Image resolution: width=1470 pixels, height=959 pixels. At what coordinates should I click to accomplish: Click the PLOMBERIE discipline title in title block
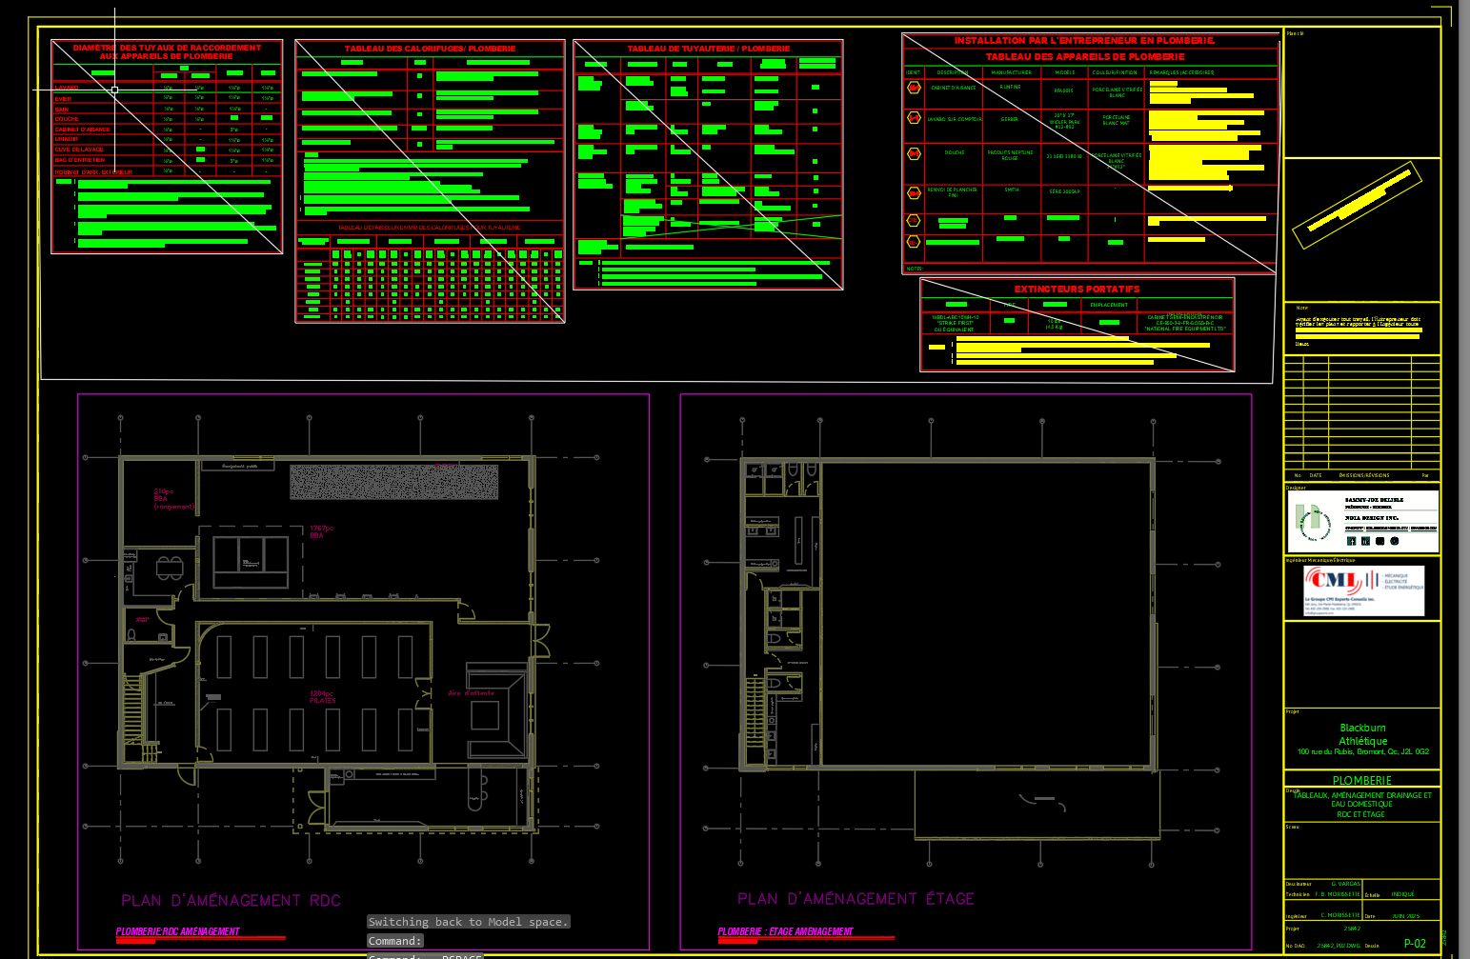pos(1361,780)
